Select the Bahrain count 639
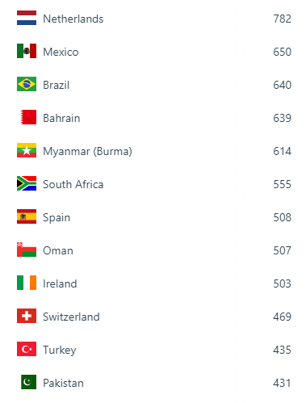 coord(282,118)
